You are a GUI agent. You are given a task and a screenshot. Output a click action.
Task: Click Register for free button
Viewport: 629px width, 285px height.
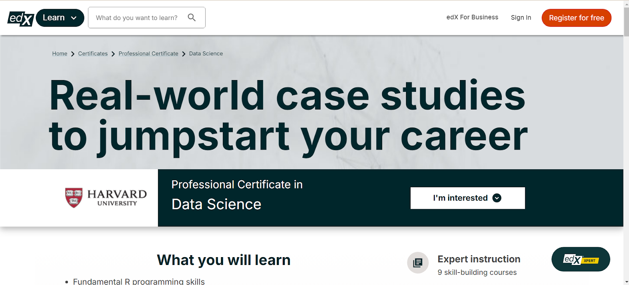pyautogui.click(x=576, y=18)
